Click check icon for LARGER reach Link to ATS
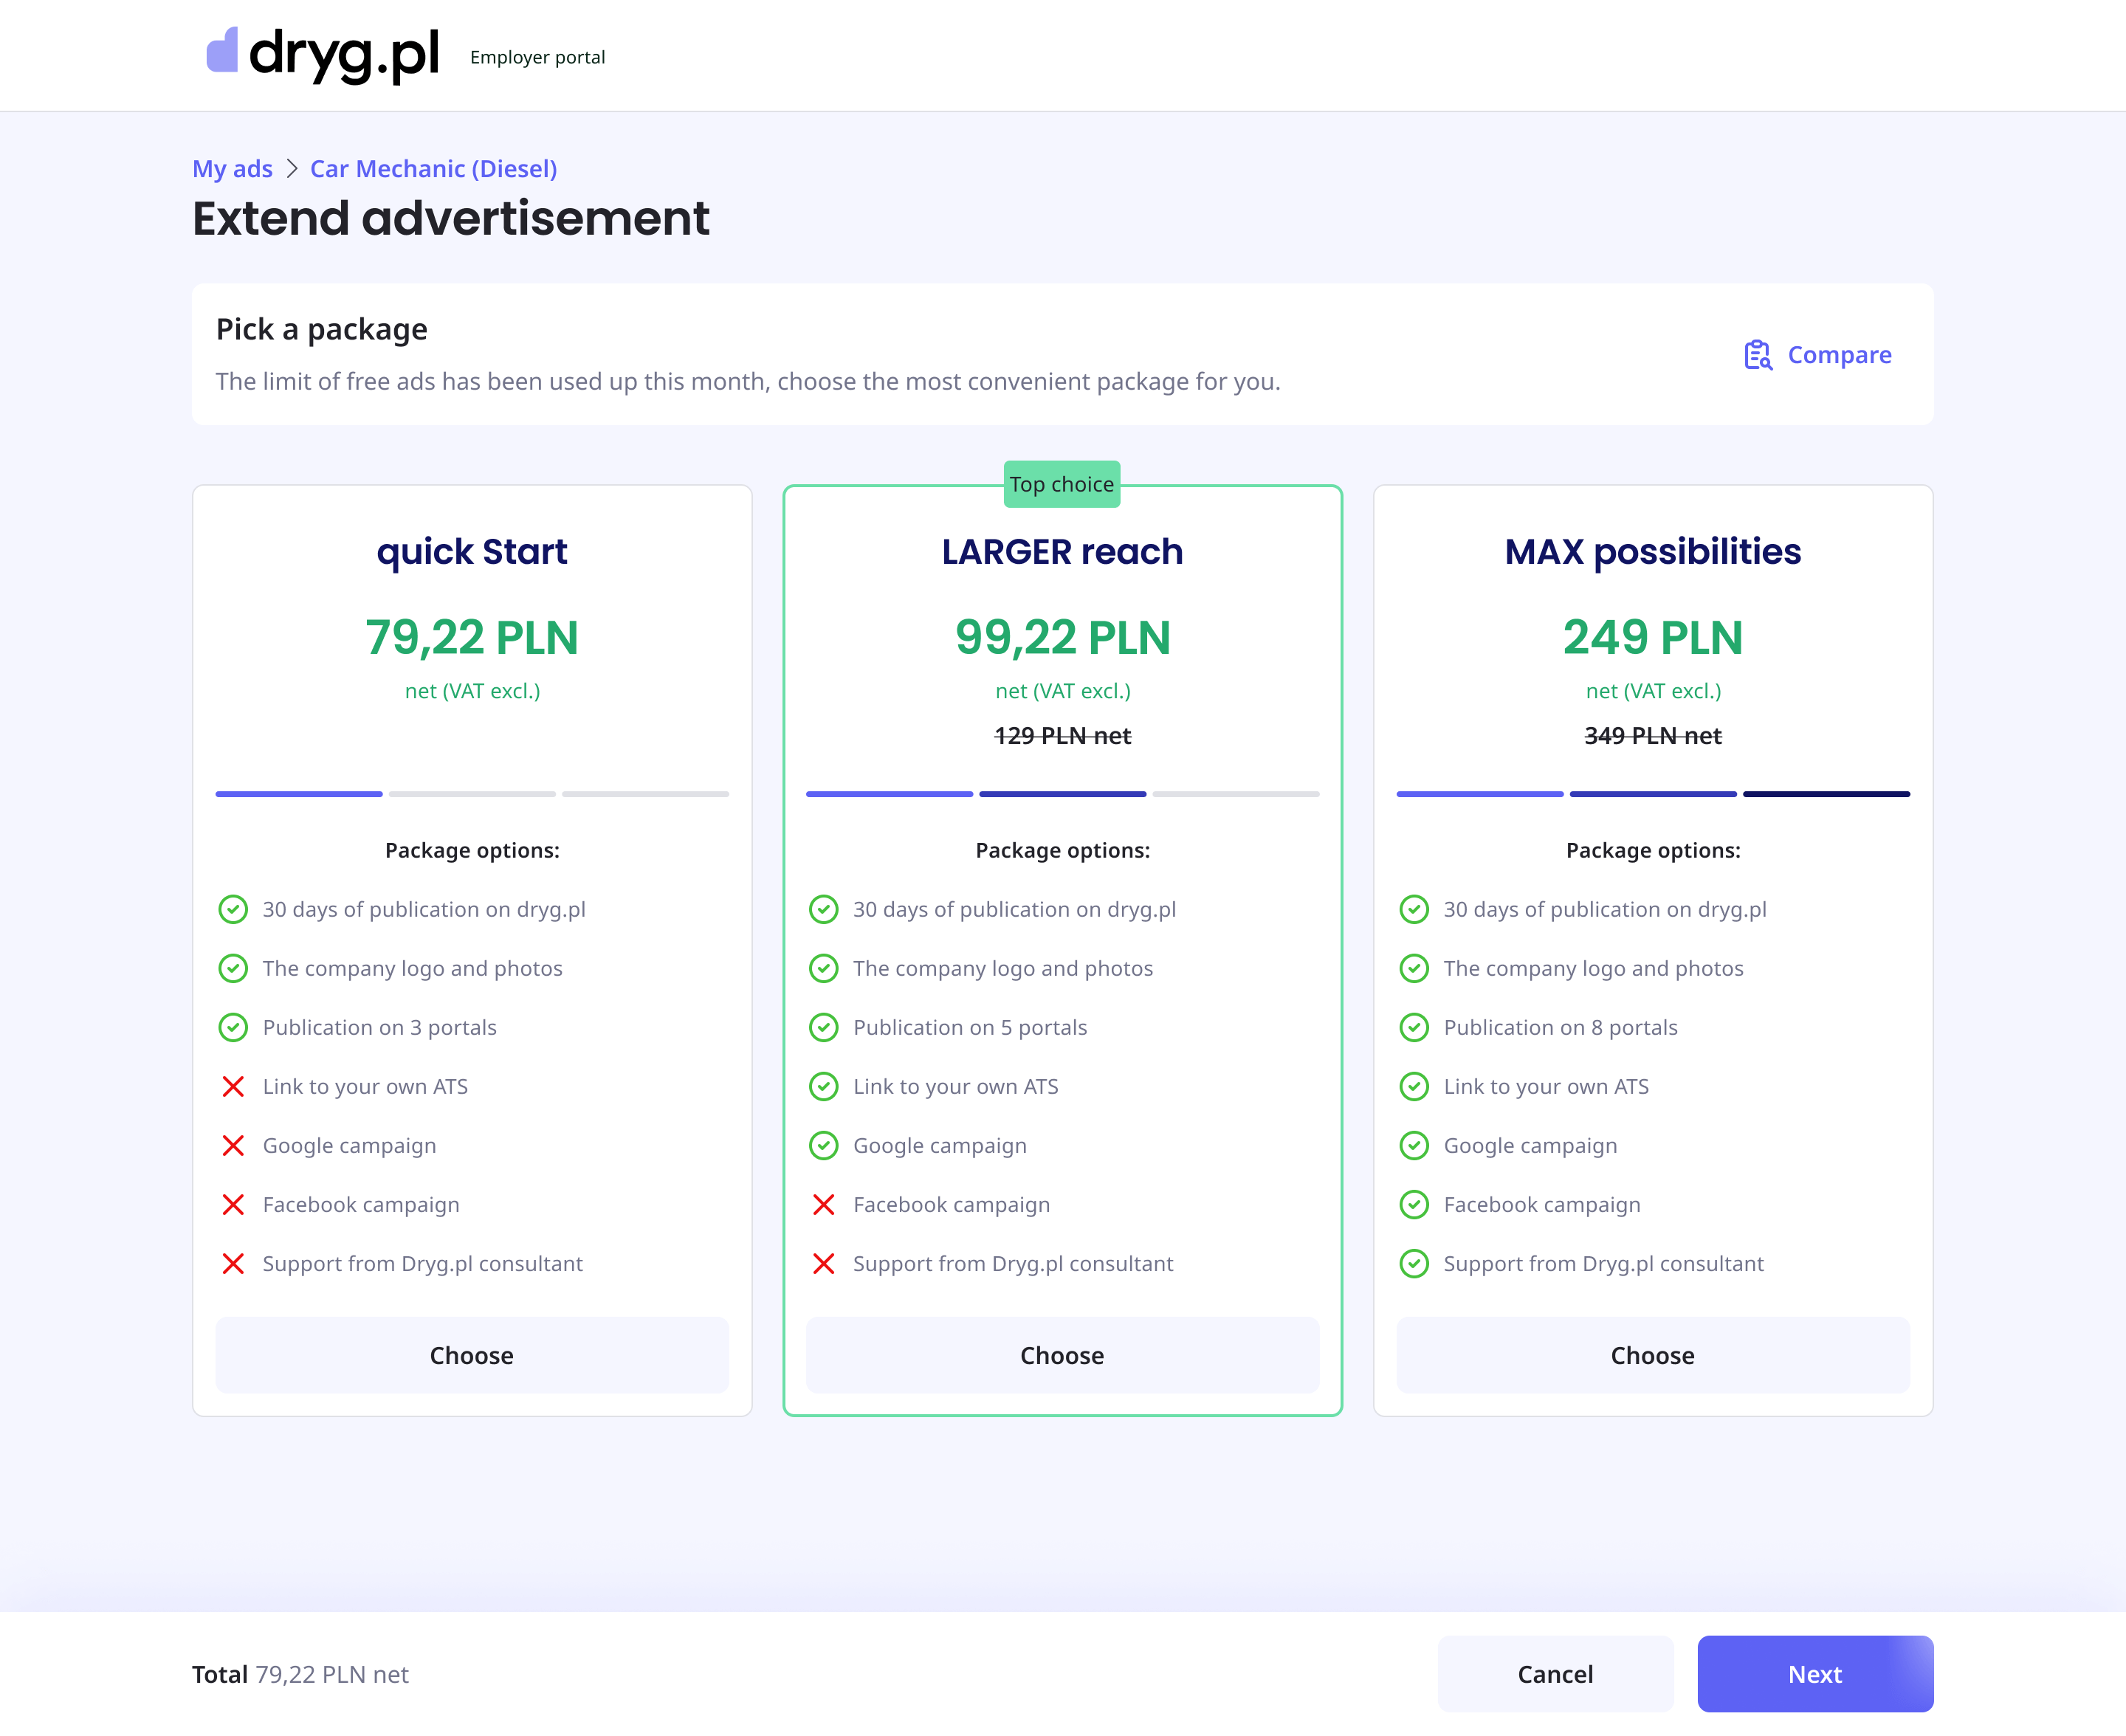This screenshot has width=2126, height=1736. pos(824,1086)
